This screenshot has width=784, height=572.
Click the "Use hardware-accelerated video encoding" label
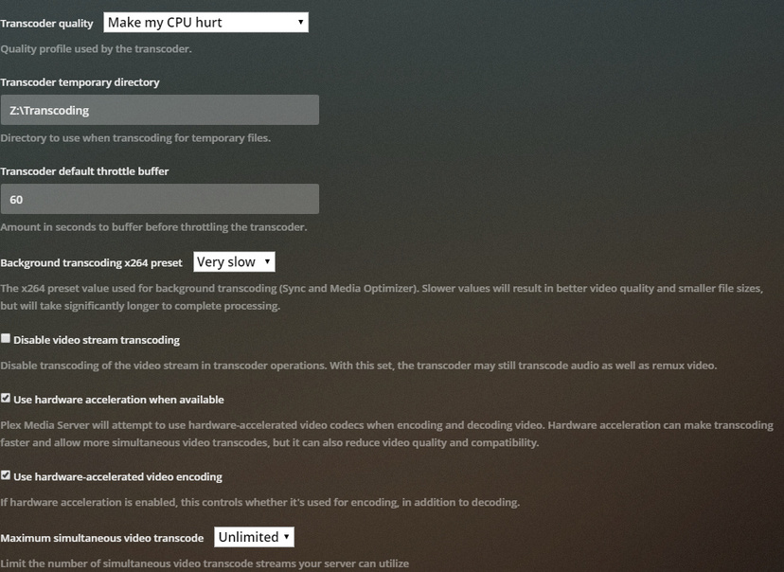tap(118, 477)
